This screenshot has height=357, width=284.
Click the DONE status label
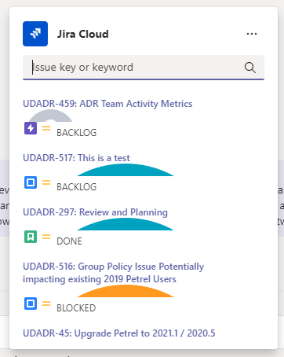69,241
